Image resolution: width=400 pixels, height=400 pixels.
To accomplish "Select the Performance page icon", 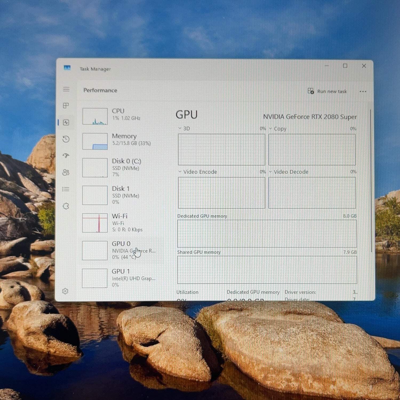I will pyautogui.click(x=66, y=122).
